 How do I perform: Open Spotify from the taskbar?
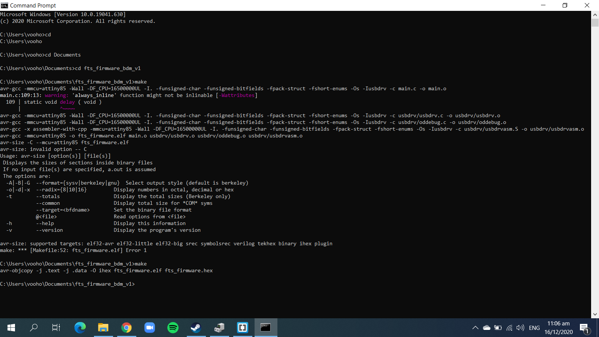pyautogui.click(x=173, y=328)
